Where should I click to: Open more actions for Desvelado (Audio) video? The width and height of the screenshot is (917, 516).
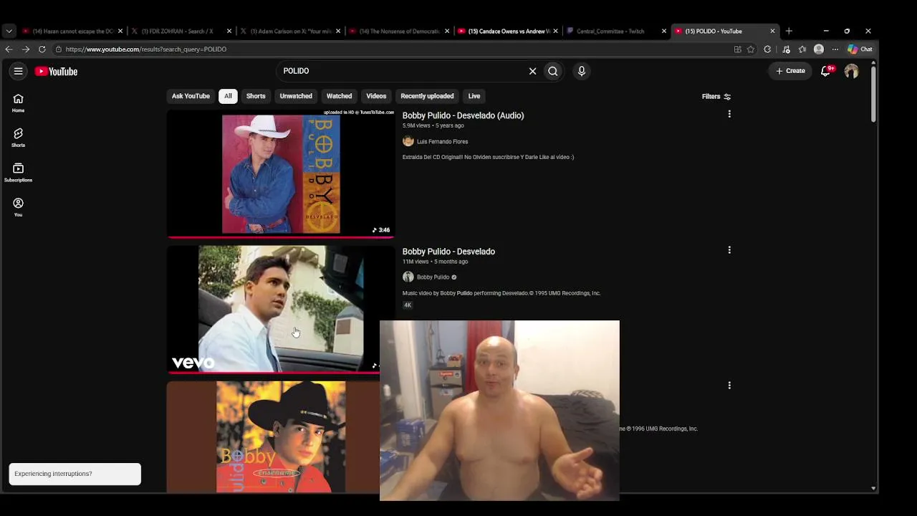tap(729, 114)
